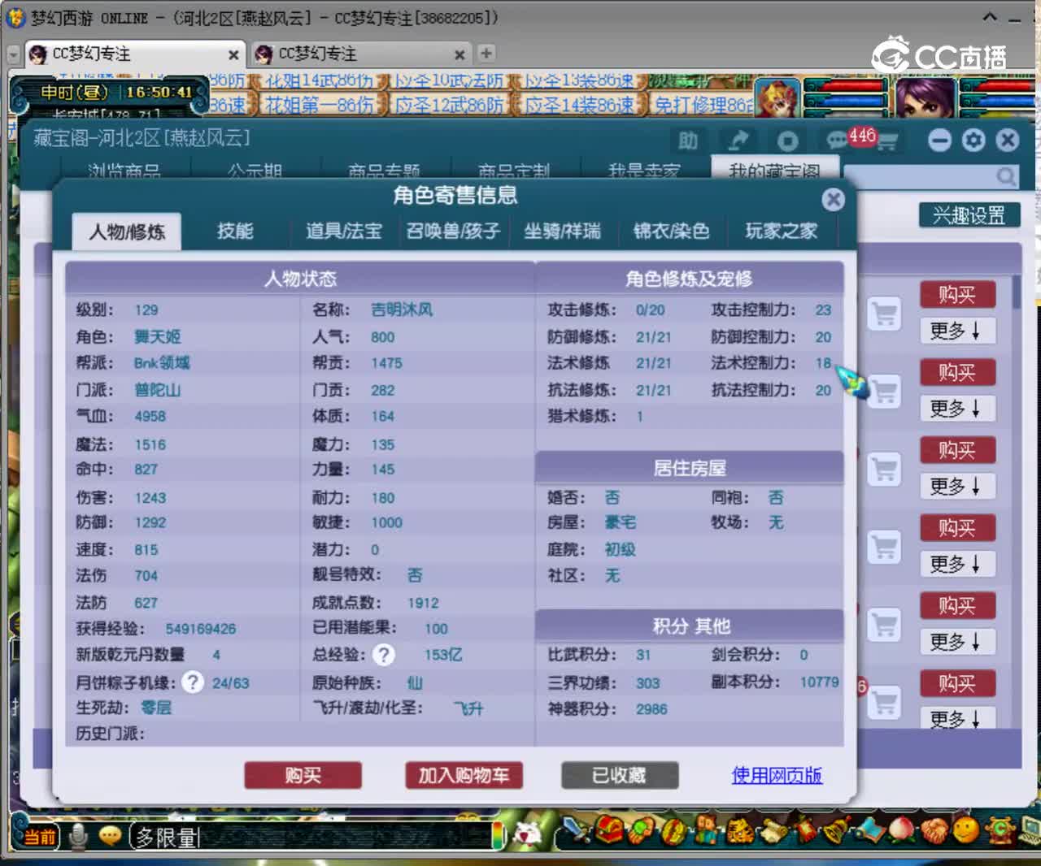Open the paper scroll quest icon
This screenshot has height=866, width=1041.
coord(773,831)
